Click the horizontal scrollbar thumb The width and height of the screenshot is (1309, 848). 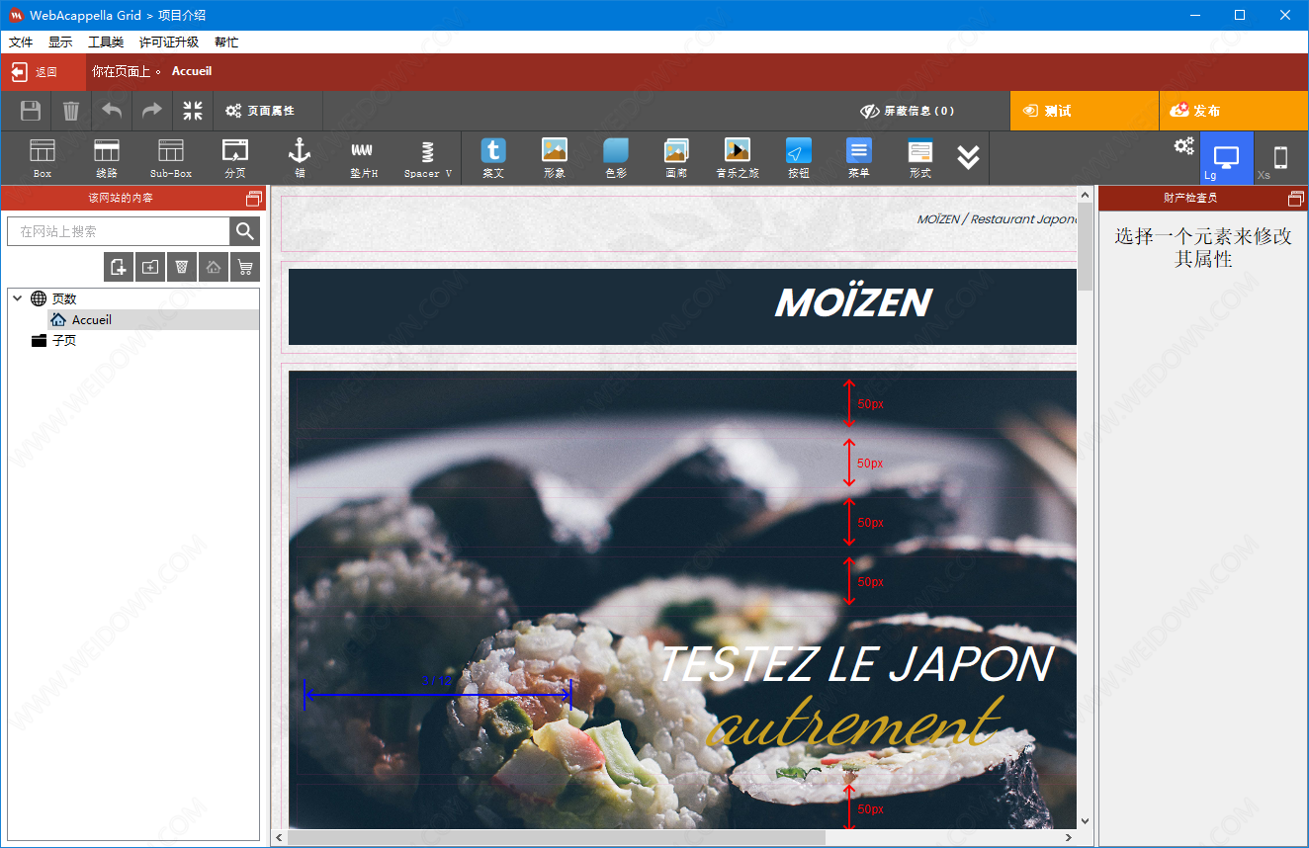tap(558, 837)
